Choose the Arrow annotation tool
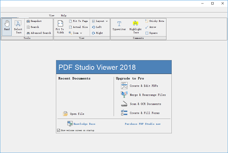 pyautogui.click(x=151, y=27)
